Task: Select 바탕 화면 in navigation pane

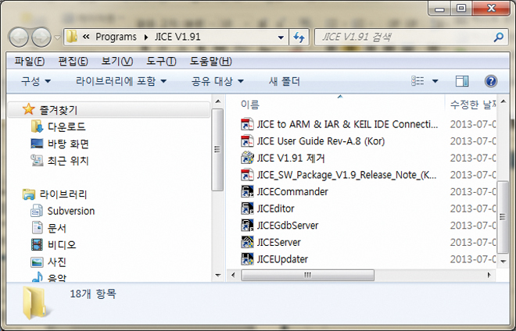Action: pyautogui.click(x=68, y=144)
